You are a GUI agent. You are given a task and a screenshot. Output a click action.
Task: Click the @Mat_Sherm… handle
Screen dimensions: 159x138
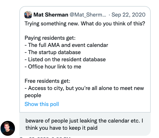pyautogui.click(x=88, y=15)
